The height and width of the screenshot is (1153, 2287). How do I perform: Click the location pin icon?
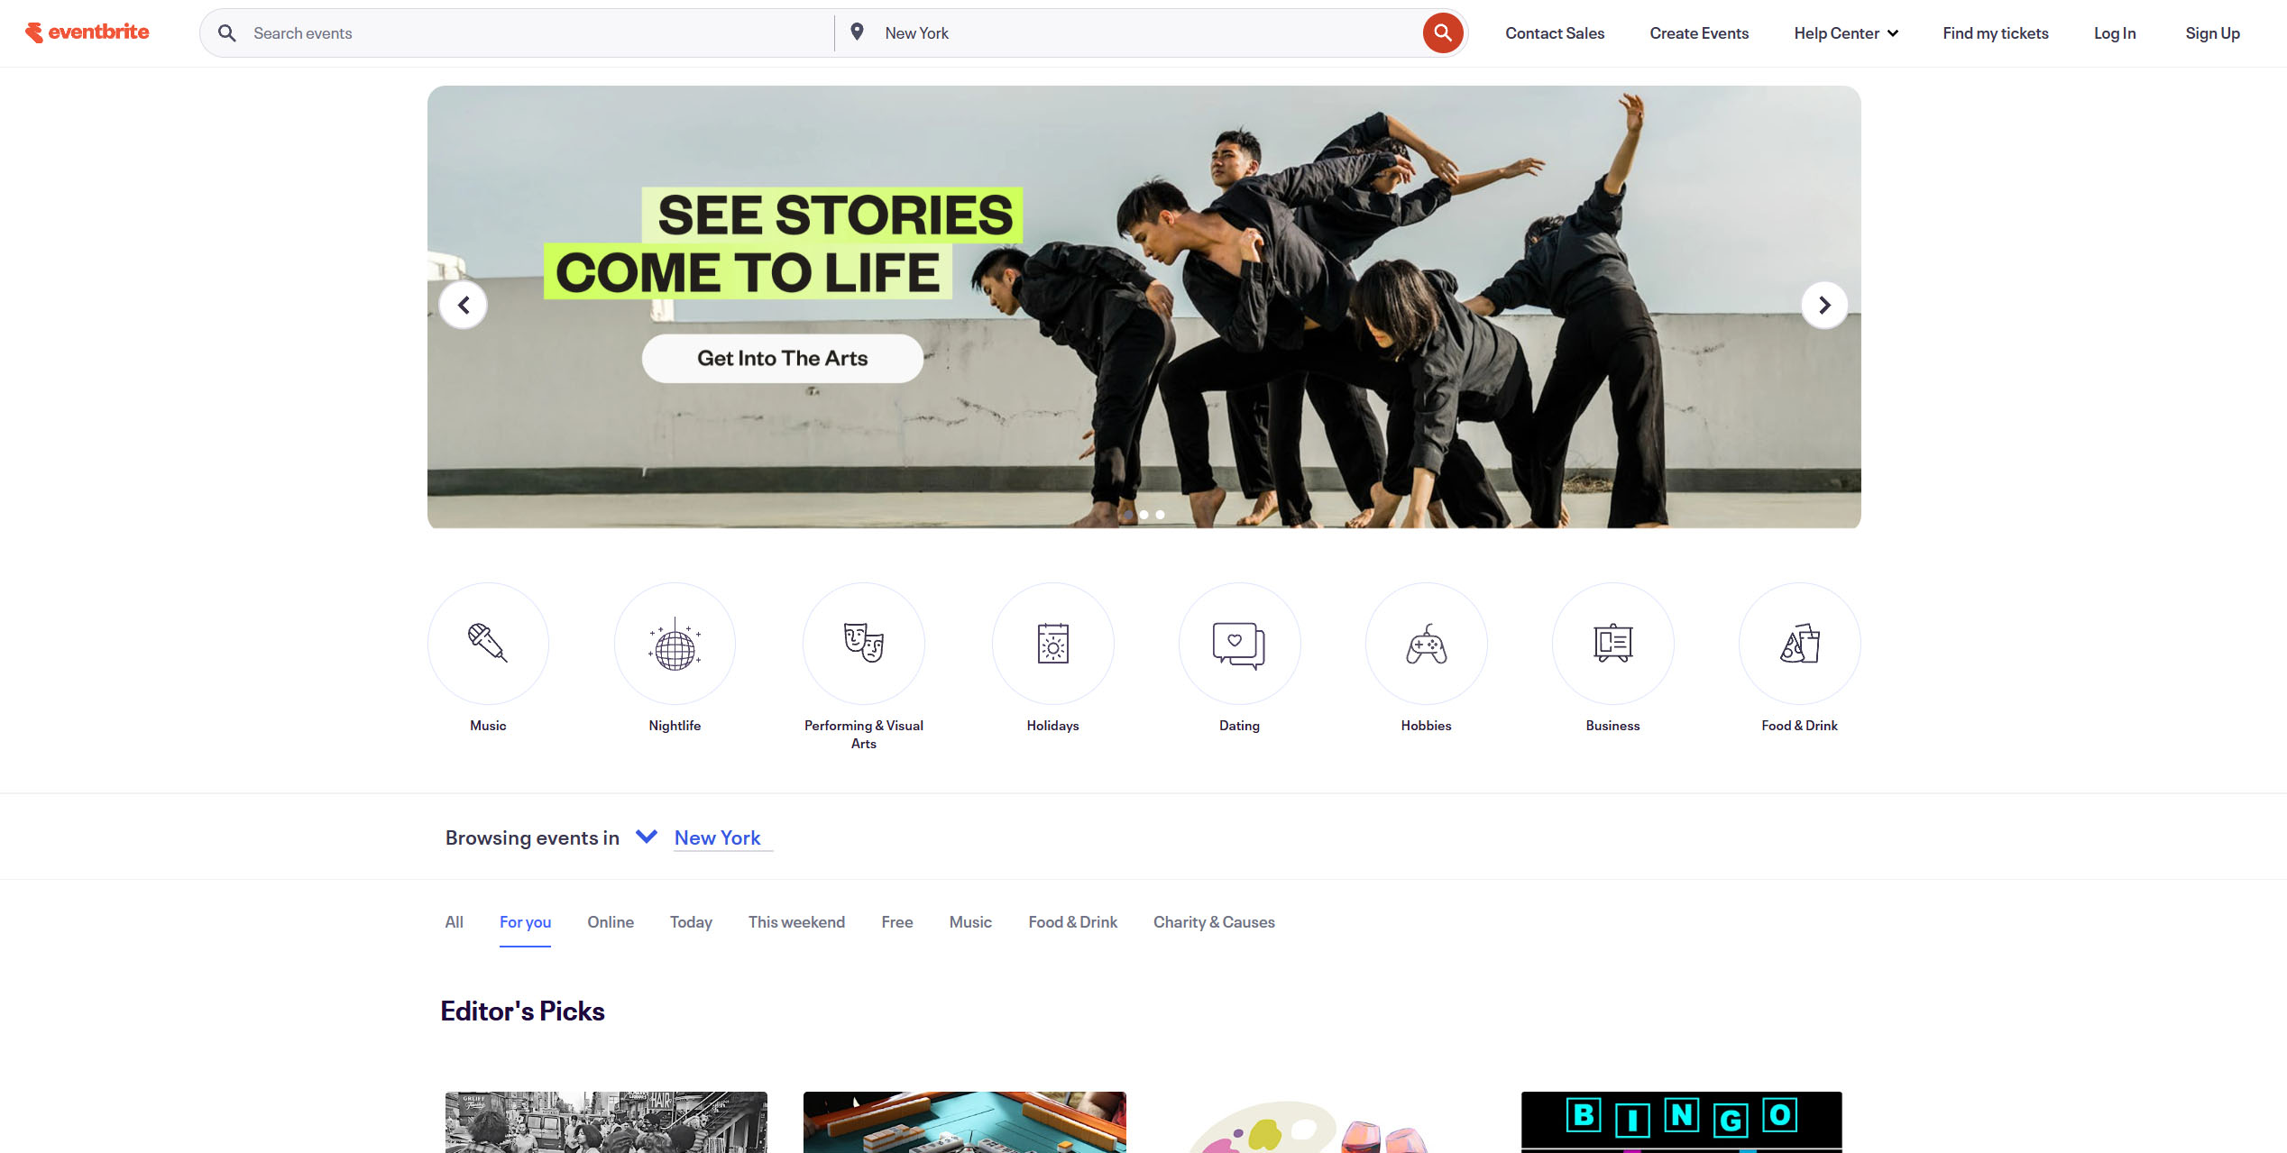point(857,32)
